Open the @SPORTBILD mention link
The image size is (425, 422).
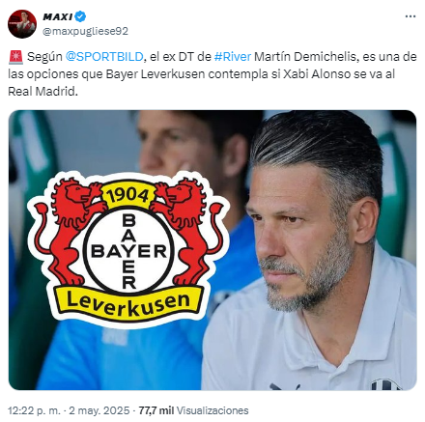point(104,57)
